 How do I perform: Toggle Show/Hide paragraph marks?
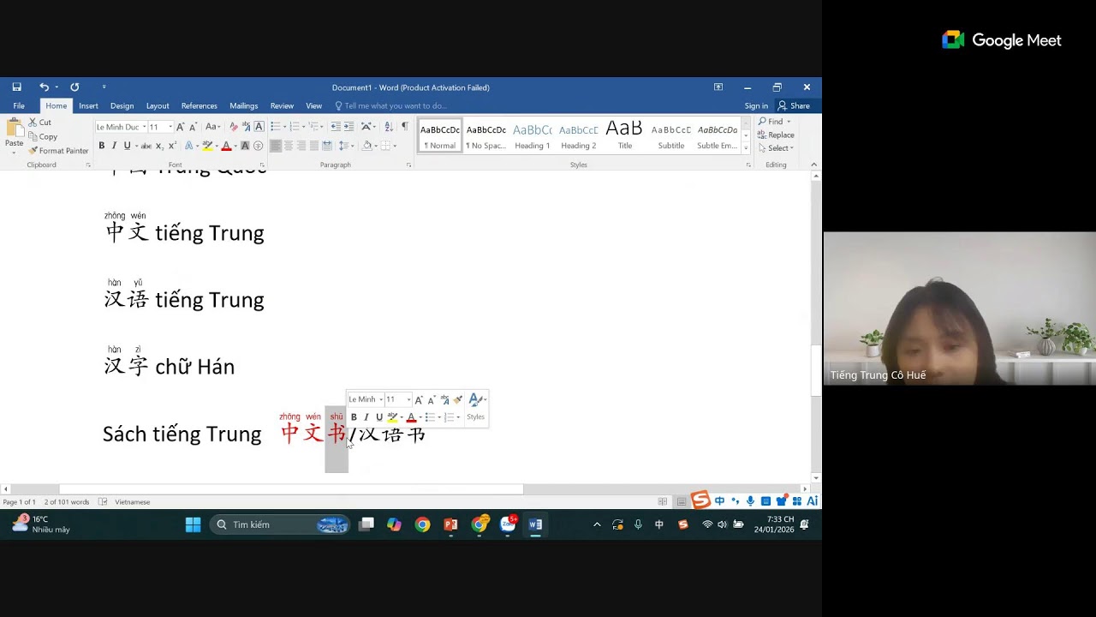(x=405, y=127)
